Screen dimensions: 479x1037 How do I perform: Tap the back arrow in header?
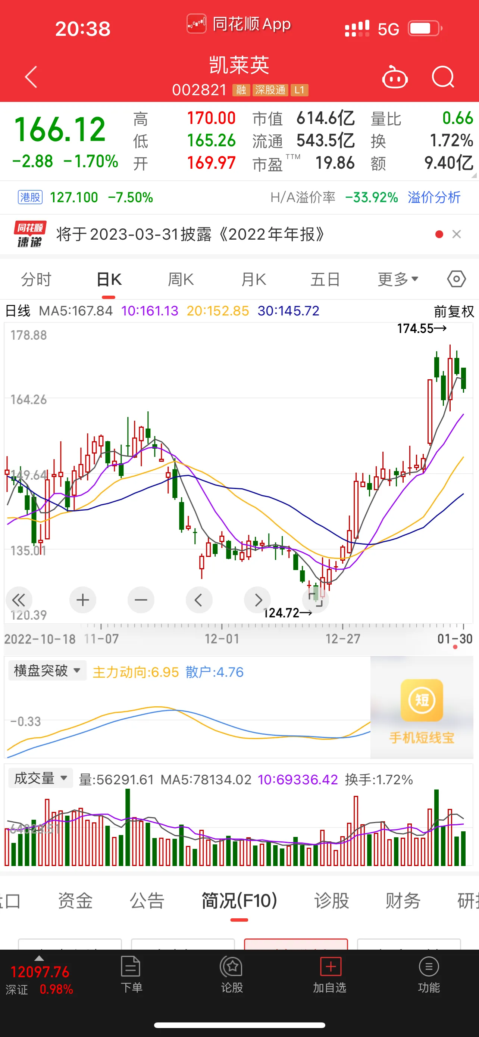(31, 77)
